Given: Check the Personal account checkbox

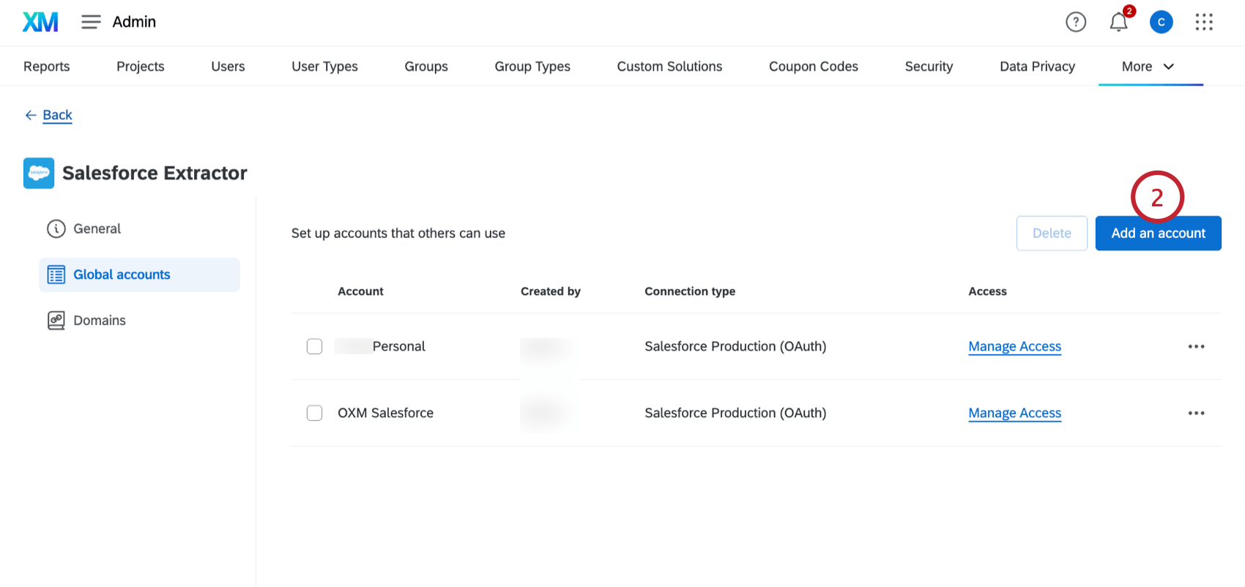Looking at the screenshot, I should 314,346.
